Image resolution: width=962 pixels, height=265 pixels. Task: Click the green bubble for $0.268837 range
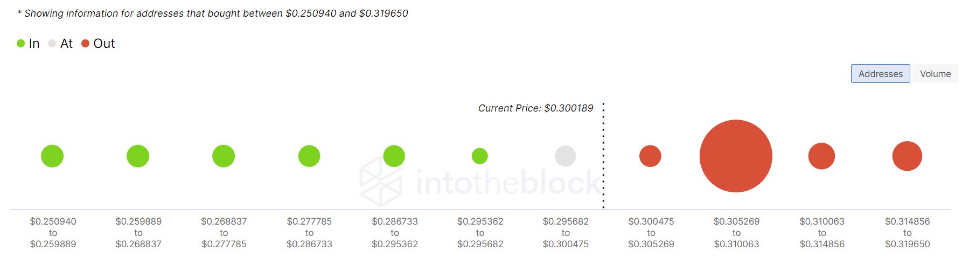[x=224, y=156]
